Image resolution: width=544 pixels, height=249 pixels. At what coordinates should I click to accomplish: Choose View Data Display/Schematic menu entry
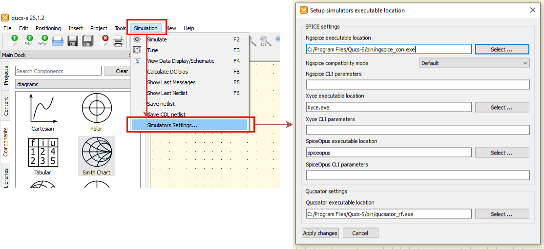pos(190,61)
